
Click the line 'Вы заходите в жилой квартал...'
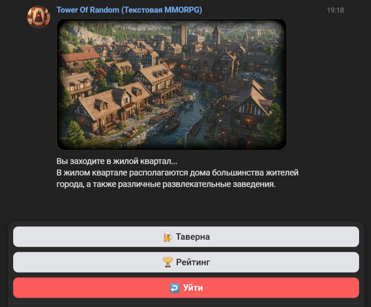point(117,161)
